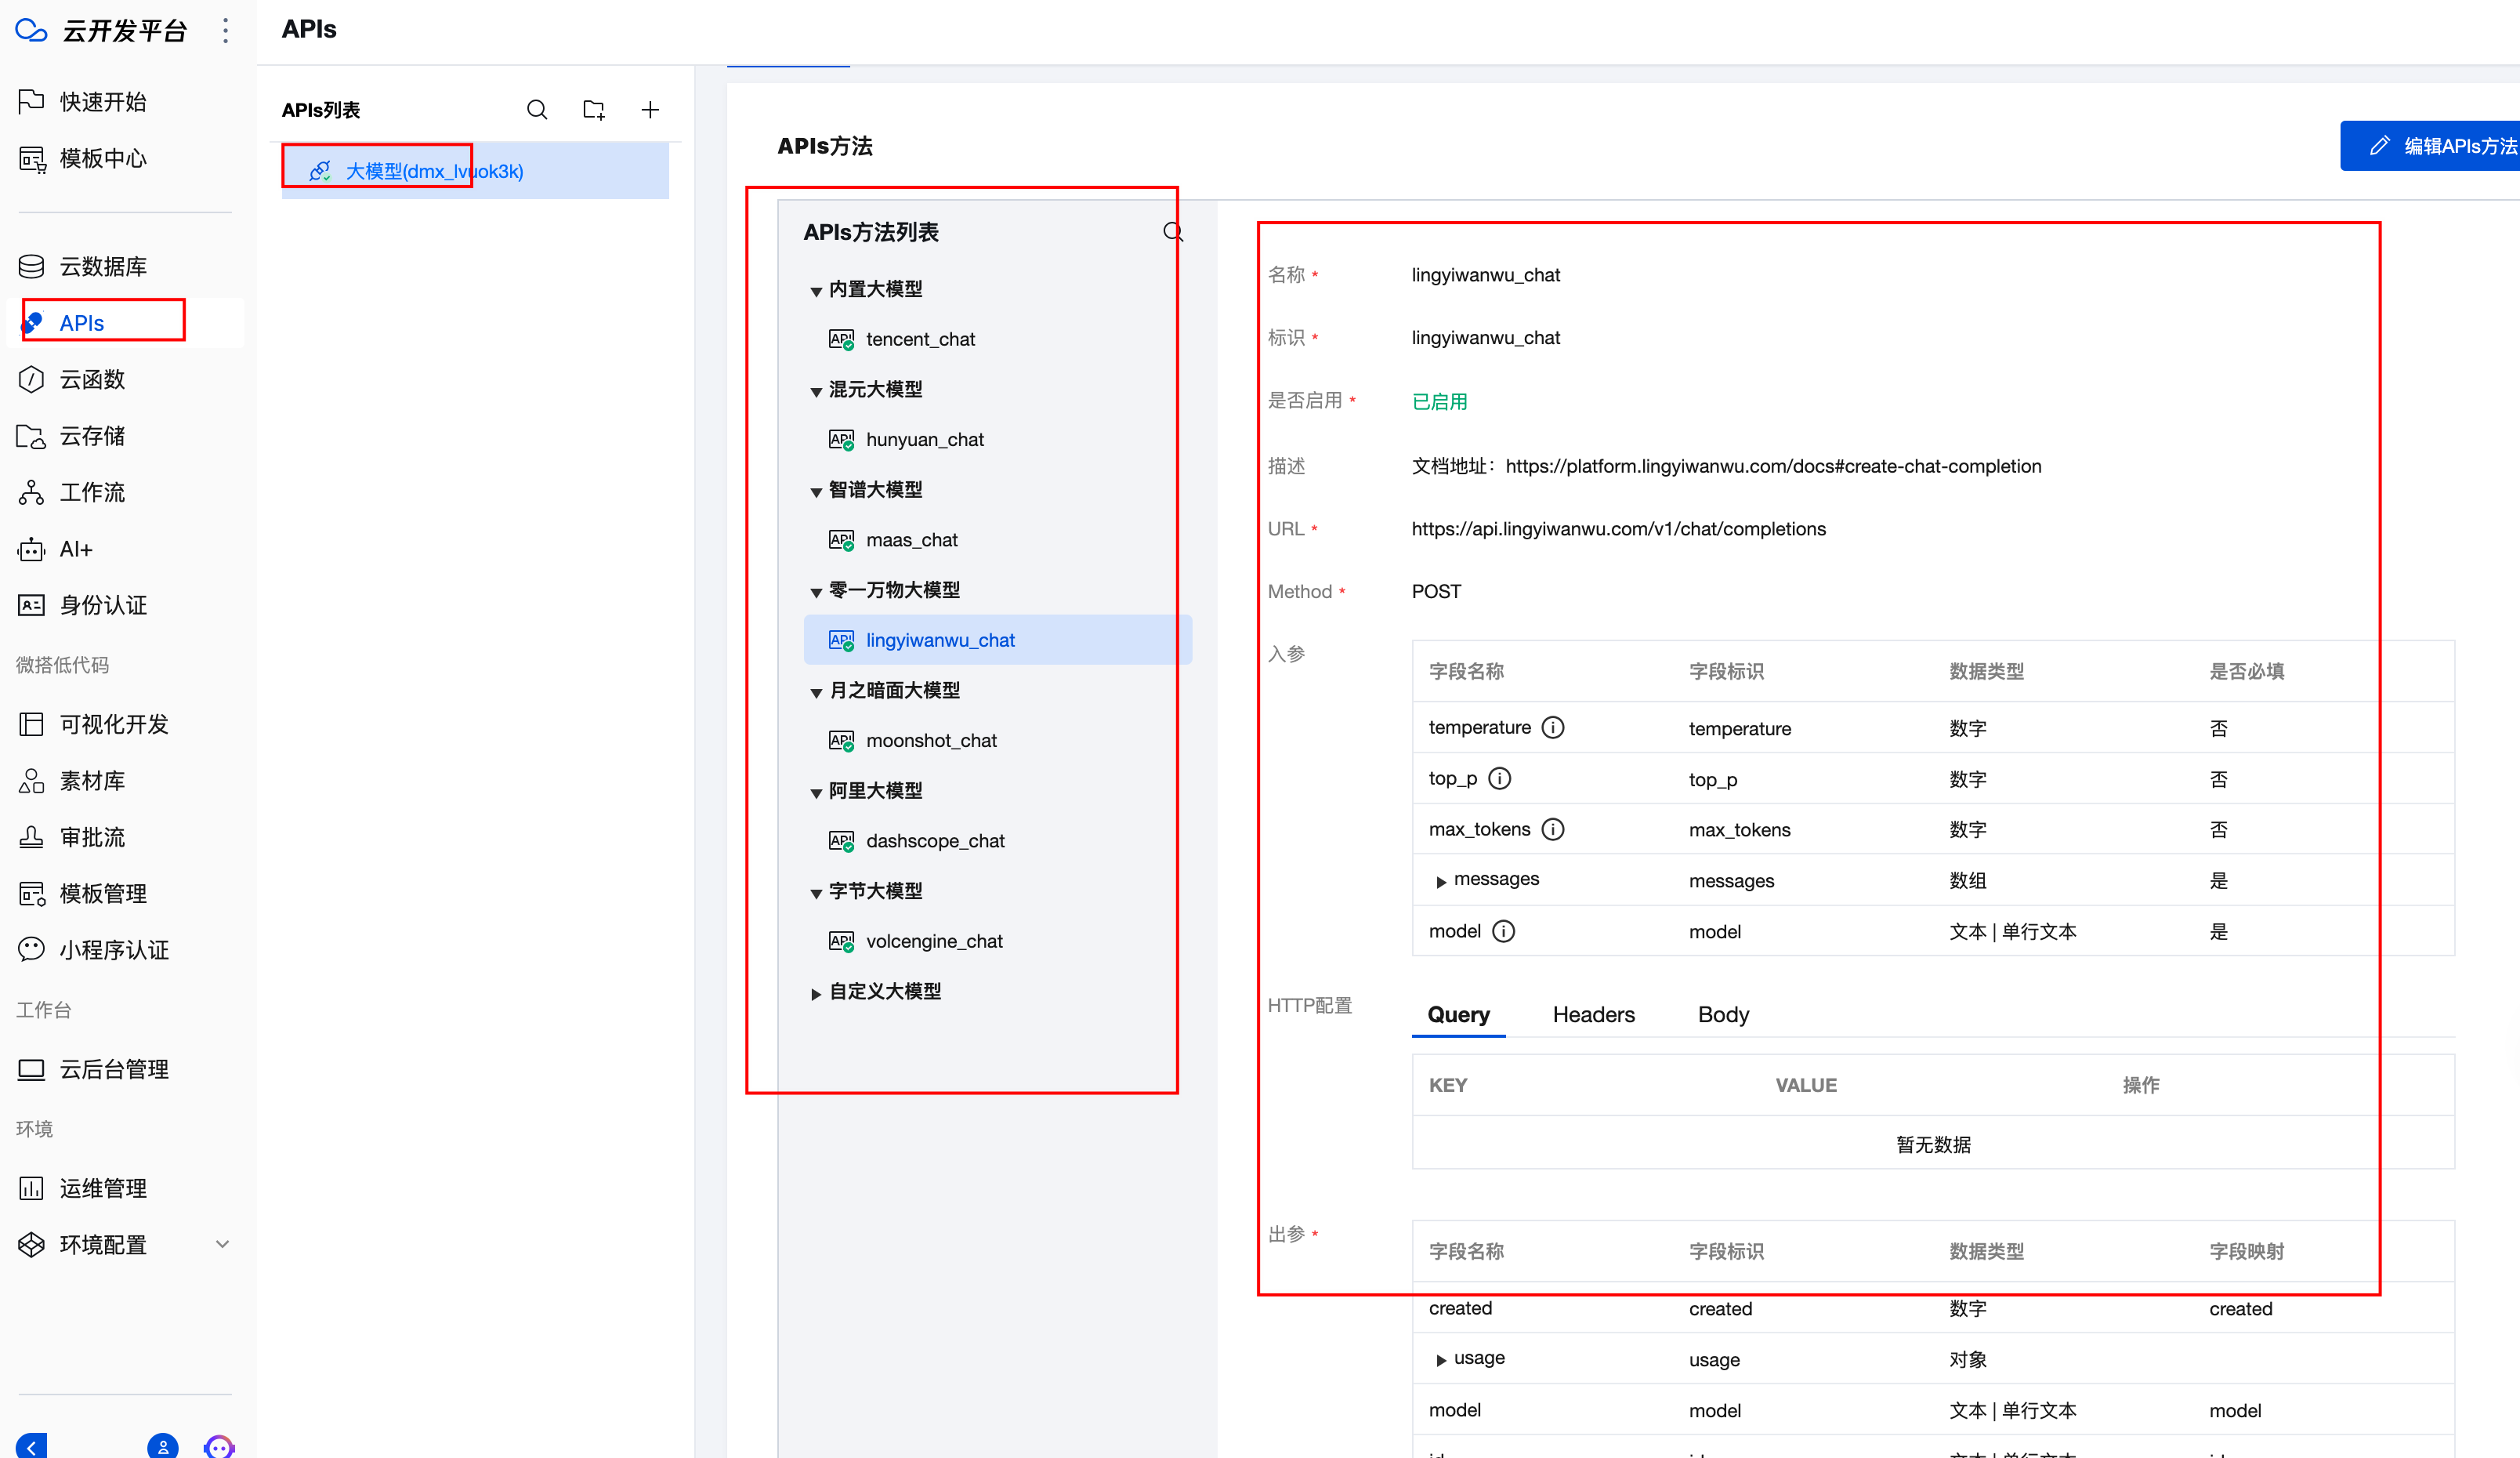
Task: Click the 云函数 function icon
Action: pyautogui.click(x=31, y=379)
